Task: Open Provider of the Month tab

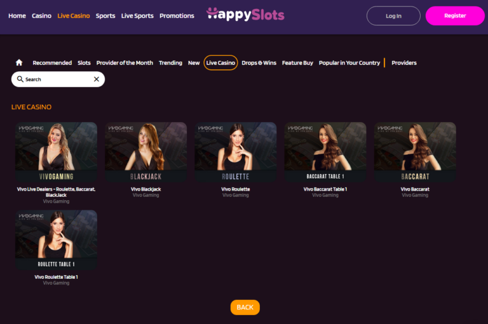Action: [x=125, y=63]
